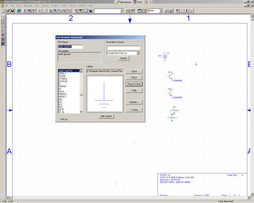The height and width of the screenshot is (203, 254).
Task: Switch to basic view with '<< Basic'
Action: click(x=134, y=110)
